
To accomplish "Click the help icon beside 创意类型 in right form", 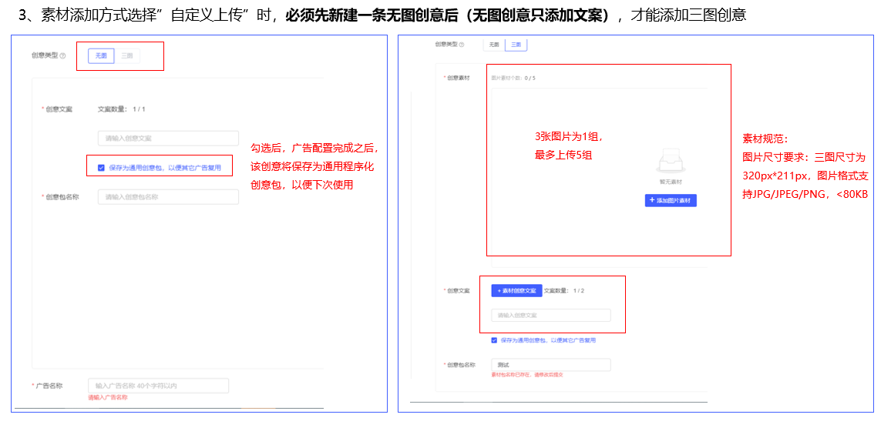I will tap(462, 45).
